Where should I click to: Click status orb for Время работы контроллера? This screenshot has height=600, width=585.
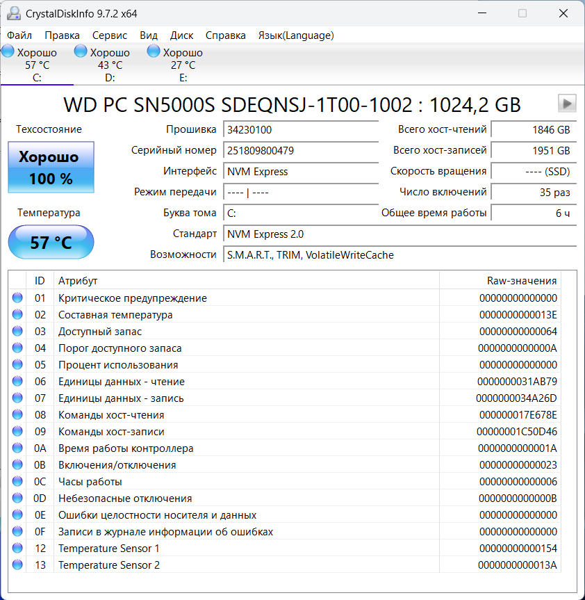17,448
